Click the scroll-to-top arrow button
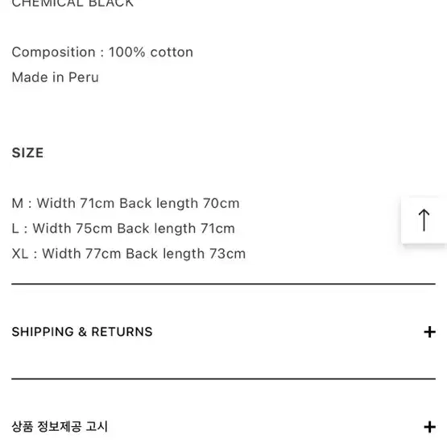This screenshot has width=447, height=447. [x=424, y=220]
